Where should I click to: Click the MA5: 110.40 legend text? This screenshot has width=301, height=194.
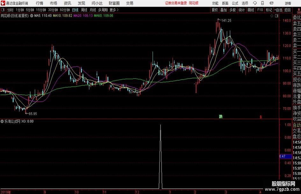[x=43, y=16]
